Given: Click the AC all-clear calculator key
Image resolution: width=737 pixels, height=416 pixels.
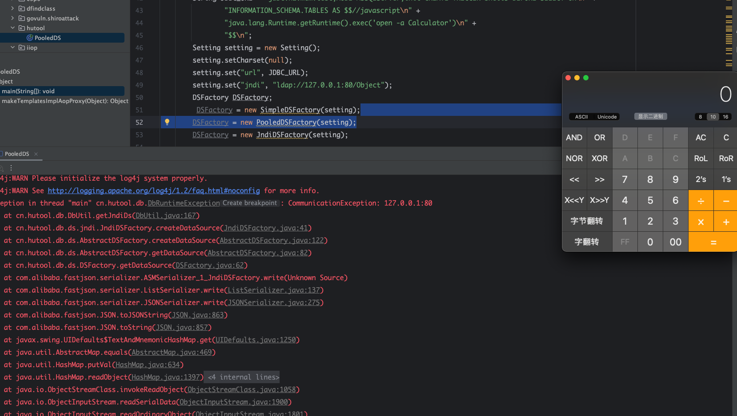Looking at the screenshot, I should tap(701, 138).
